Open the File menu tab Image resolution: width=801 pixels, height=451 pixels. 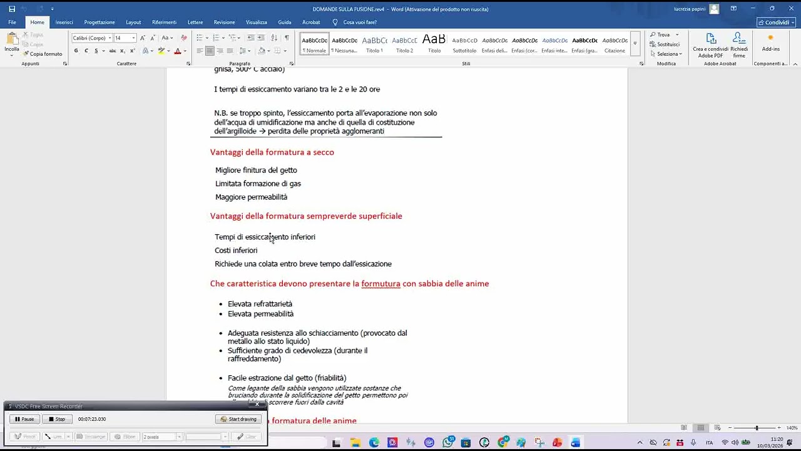[12, 22]
